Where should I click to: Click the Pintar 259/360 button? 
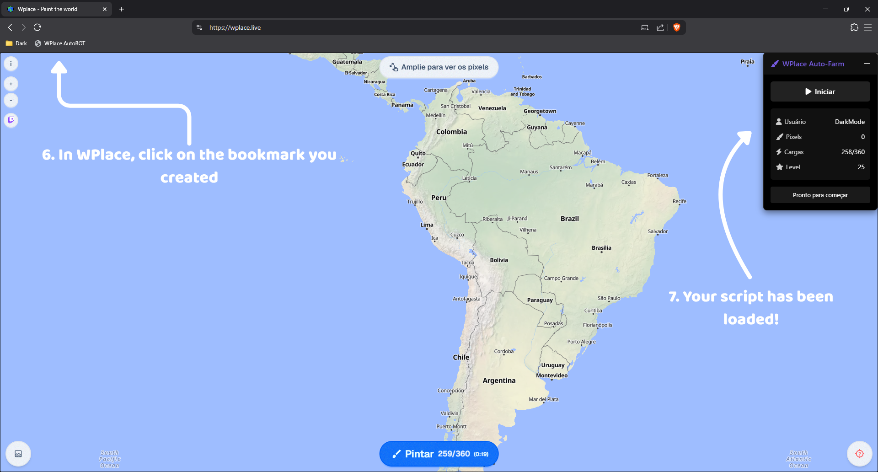click(439, 454)
